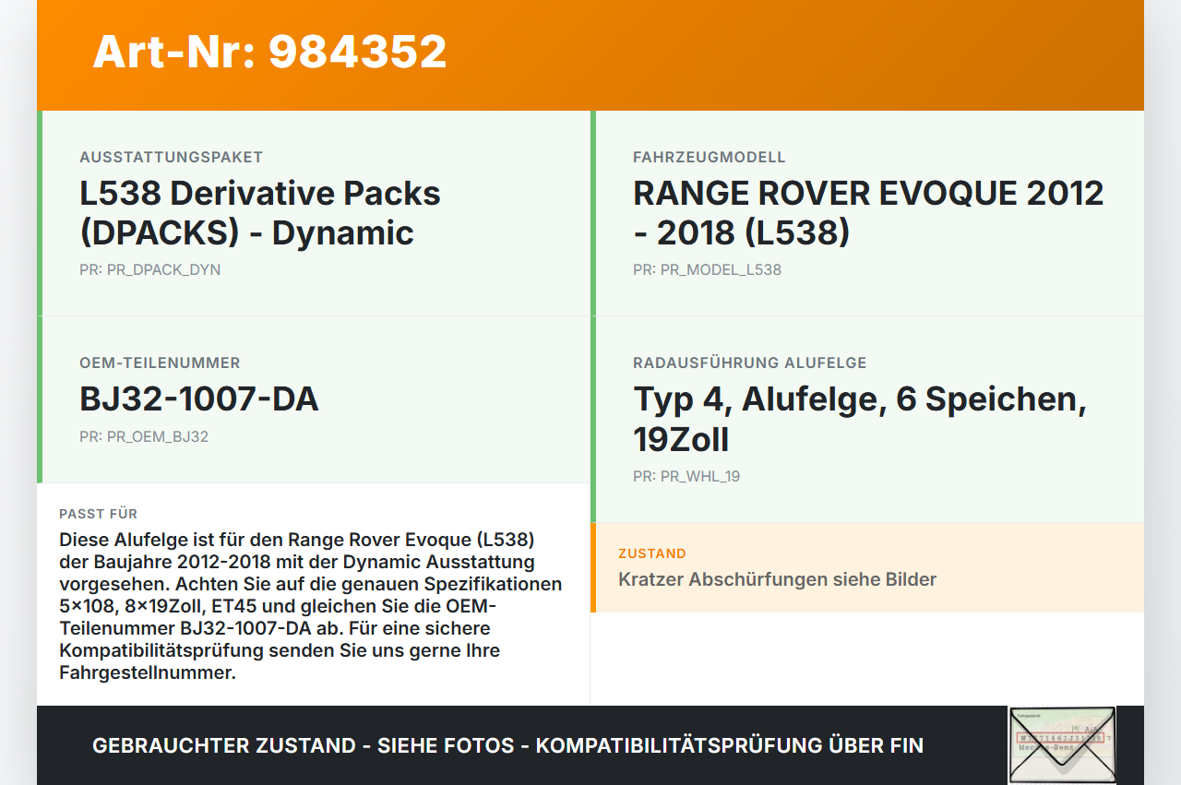Click the AUSSTATTUNGSPAKET section label
Viewport: 1181px width, 785px height.
pyautogui.click(x=171, y=158)
